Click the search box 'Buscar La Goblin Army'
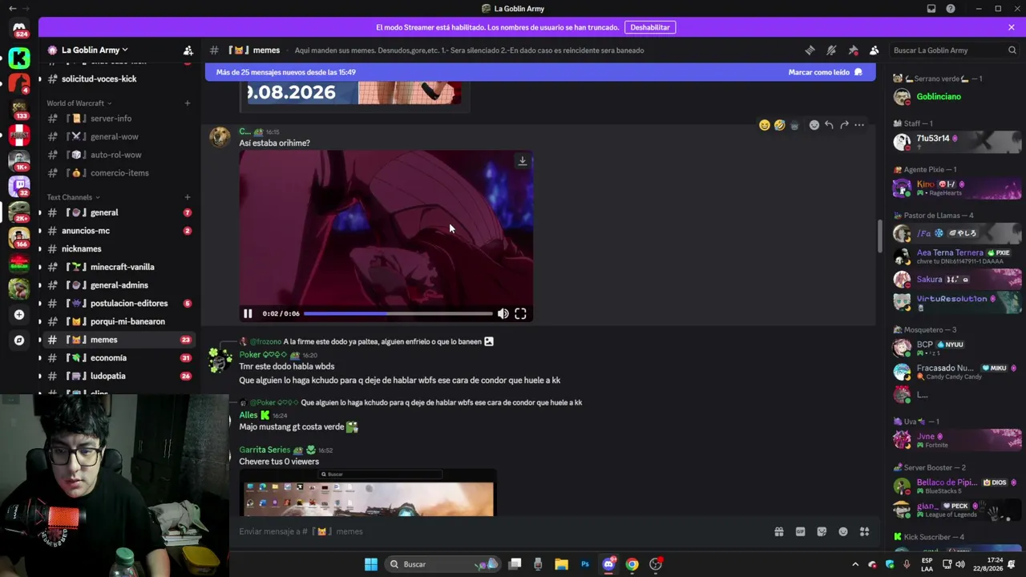 coord(954,50)
